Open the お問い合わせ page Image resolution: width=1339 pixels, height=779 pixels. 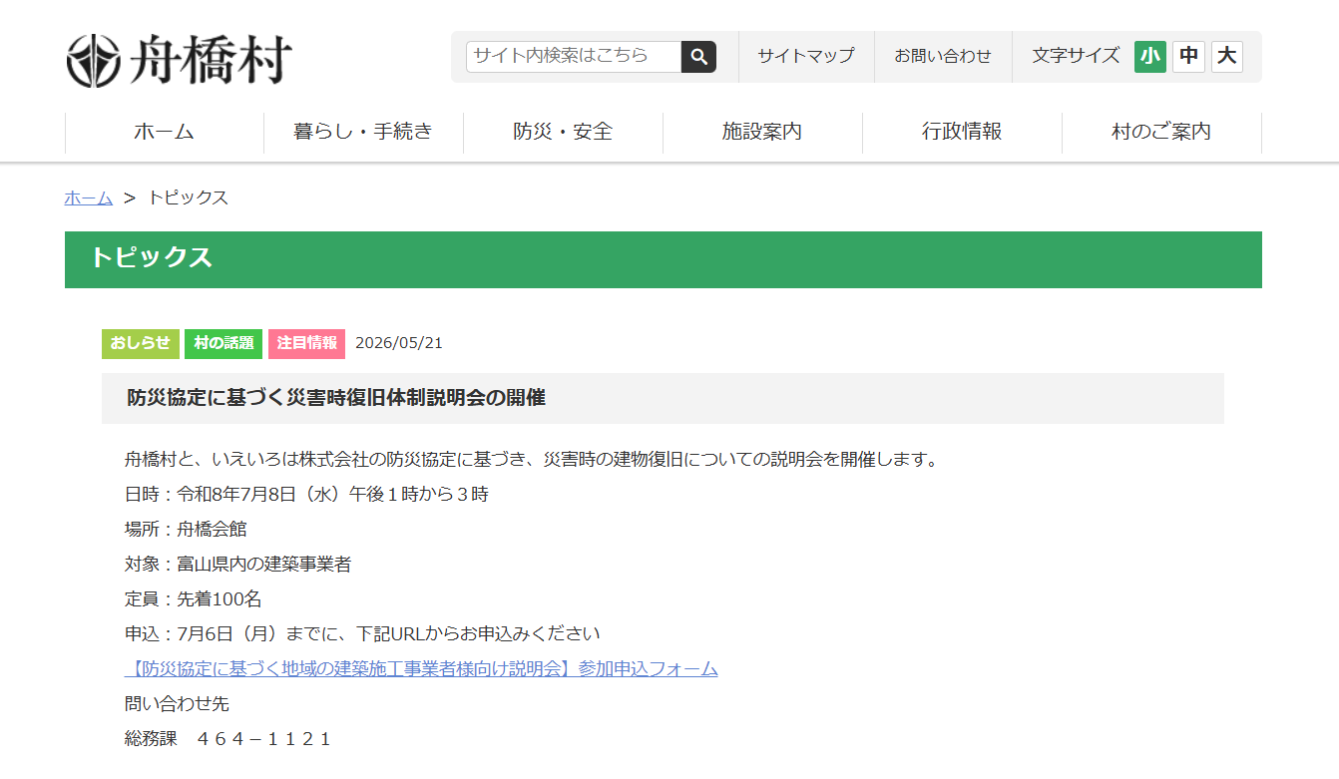tap(943, 57)
